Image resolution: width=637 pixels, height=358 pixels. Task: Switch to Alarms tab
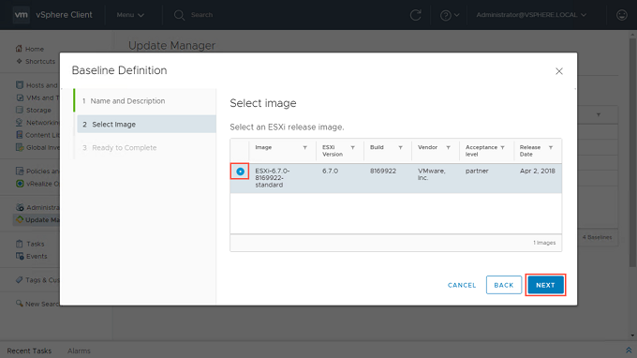point(79,351)
